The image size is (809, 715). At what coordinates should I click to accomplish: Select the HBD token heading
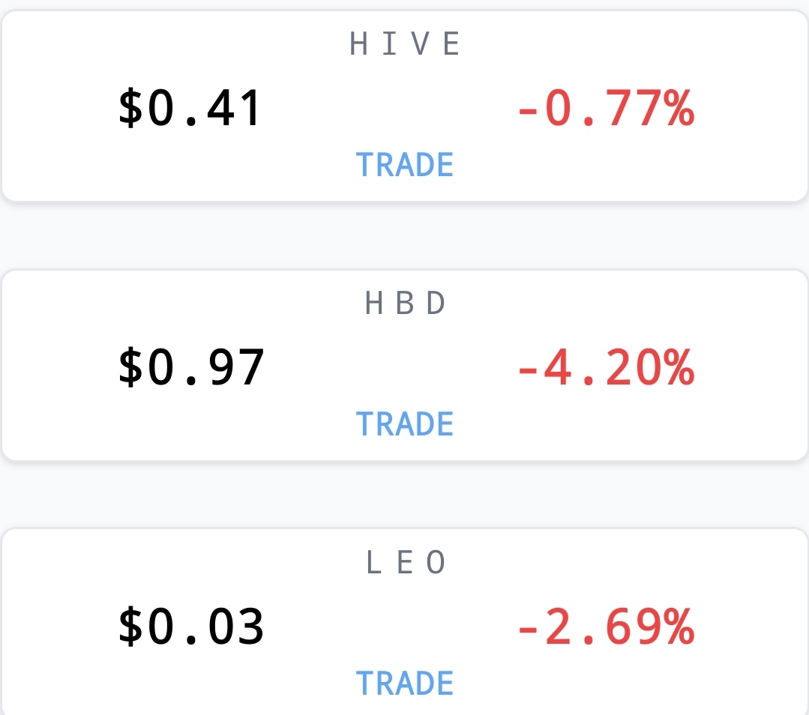pos(405,303)
